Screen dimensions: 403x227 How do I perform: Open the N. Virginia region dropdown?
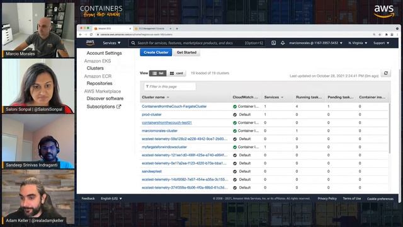pos(358,43)
